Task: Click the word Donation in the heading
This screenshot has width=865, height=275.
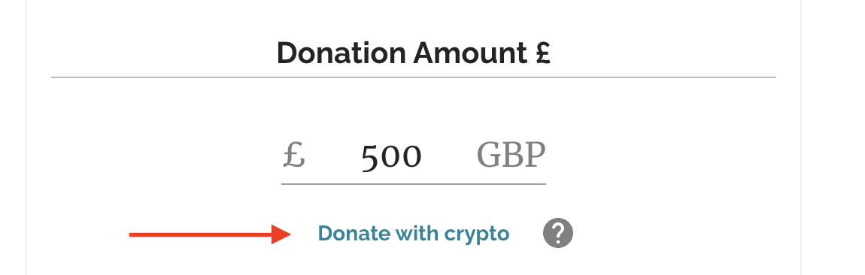Action: click(341, 53)
